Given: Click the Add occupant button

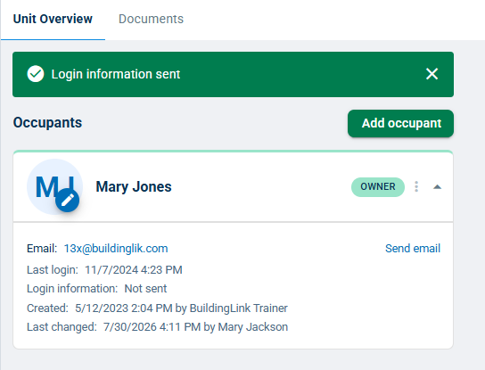Looking at the screenshot, I should (x=400, y=123).
